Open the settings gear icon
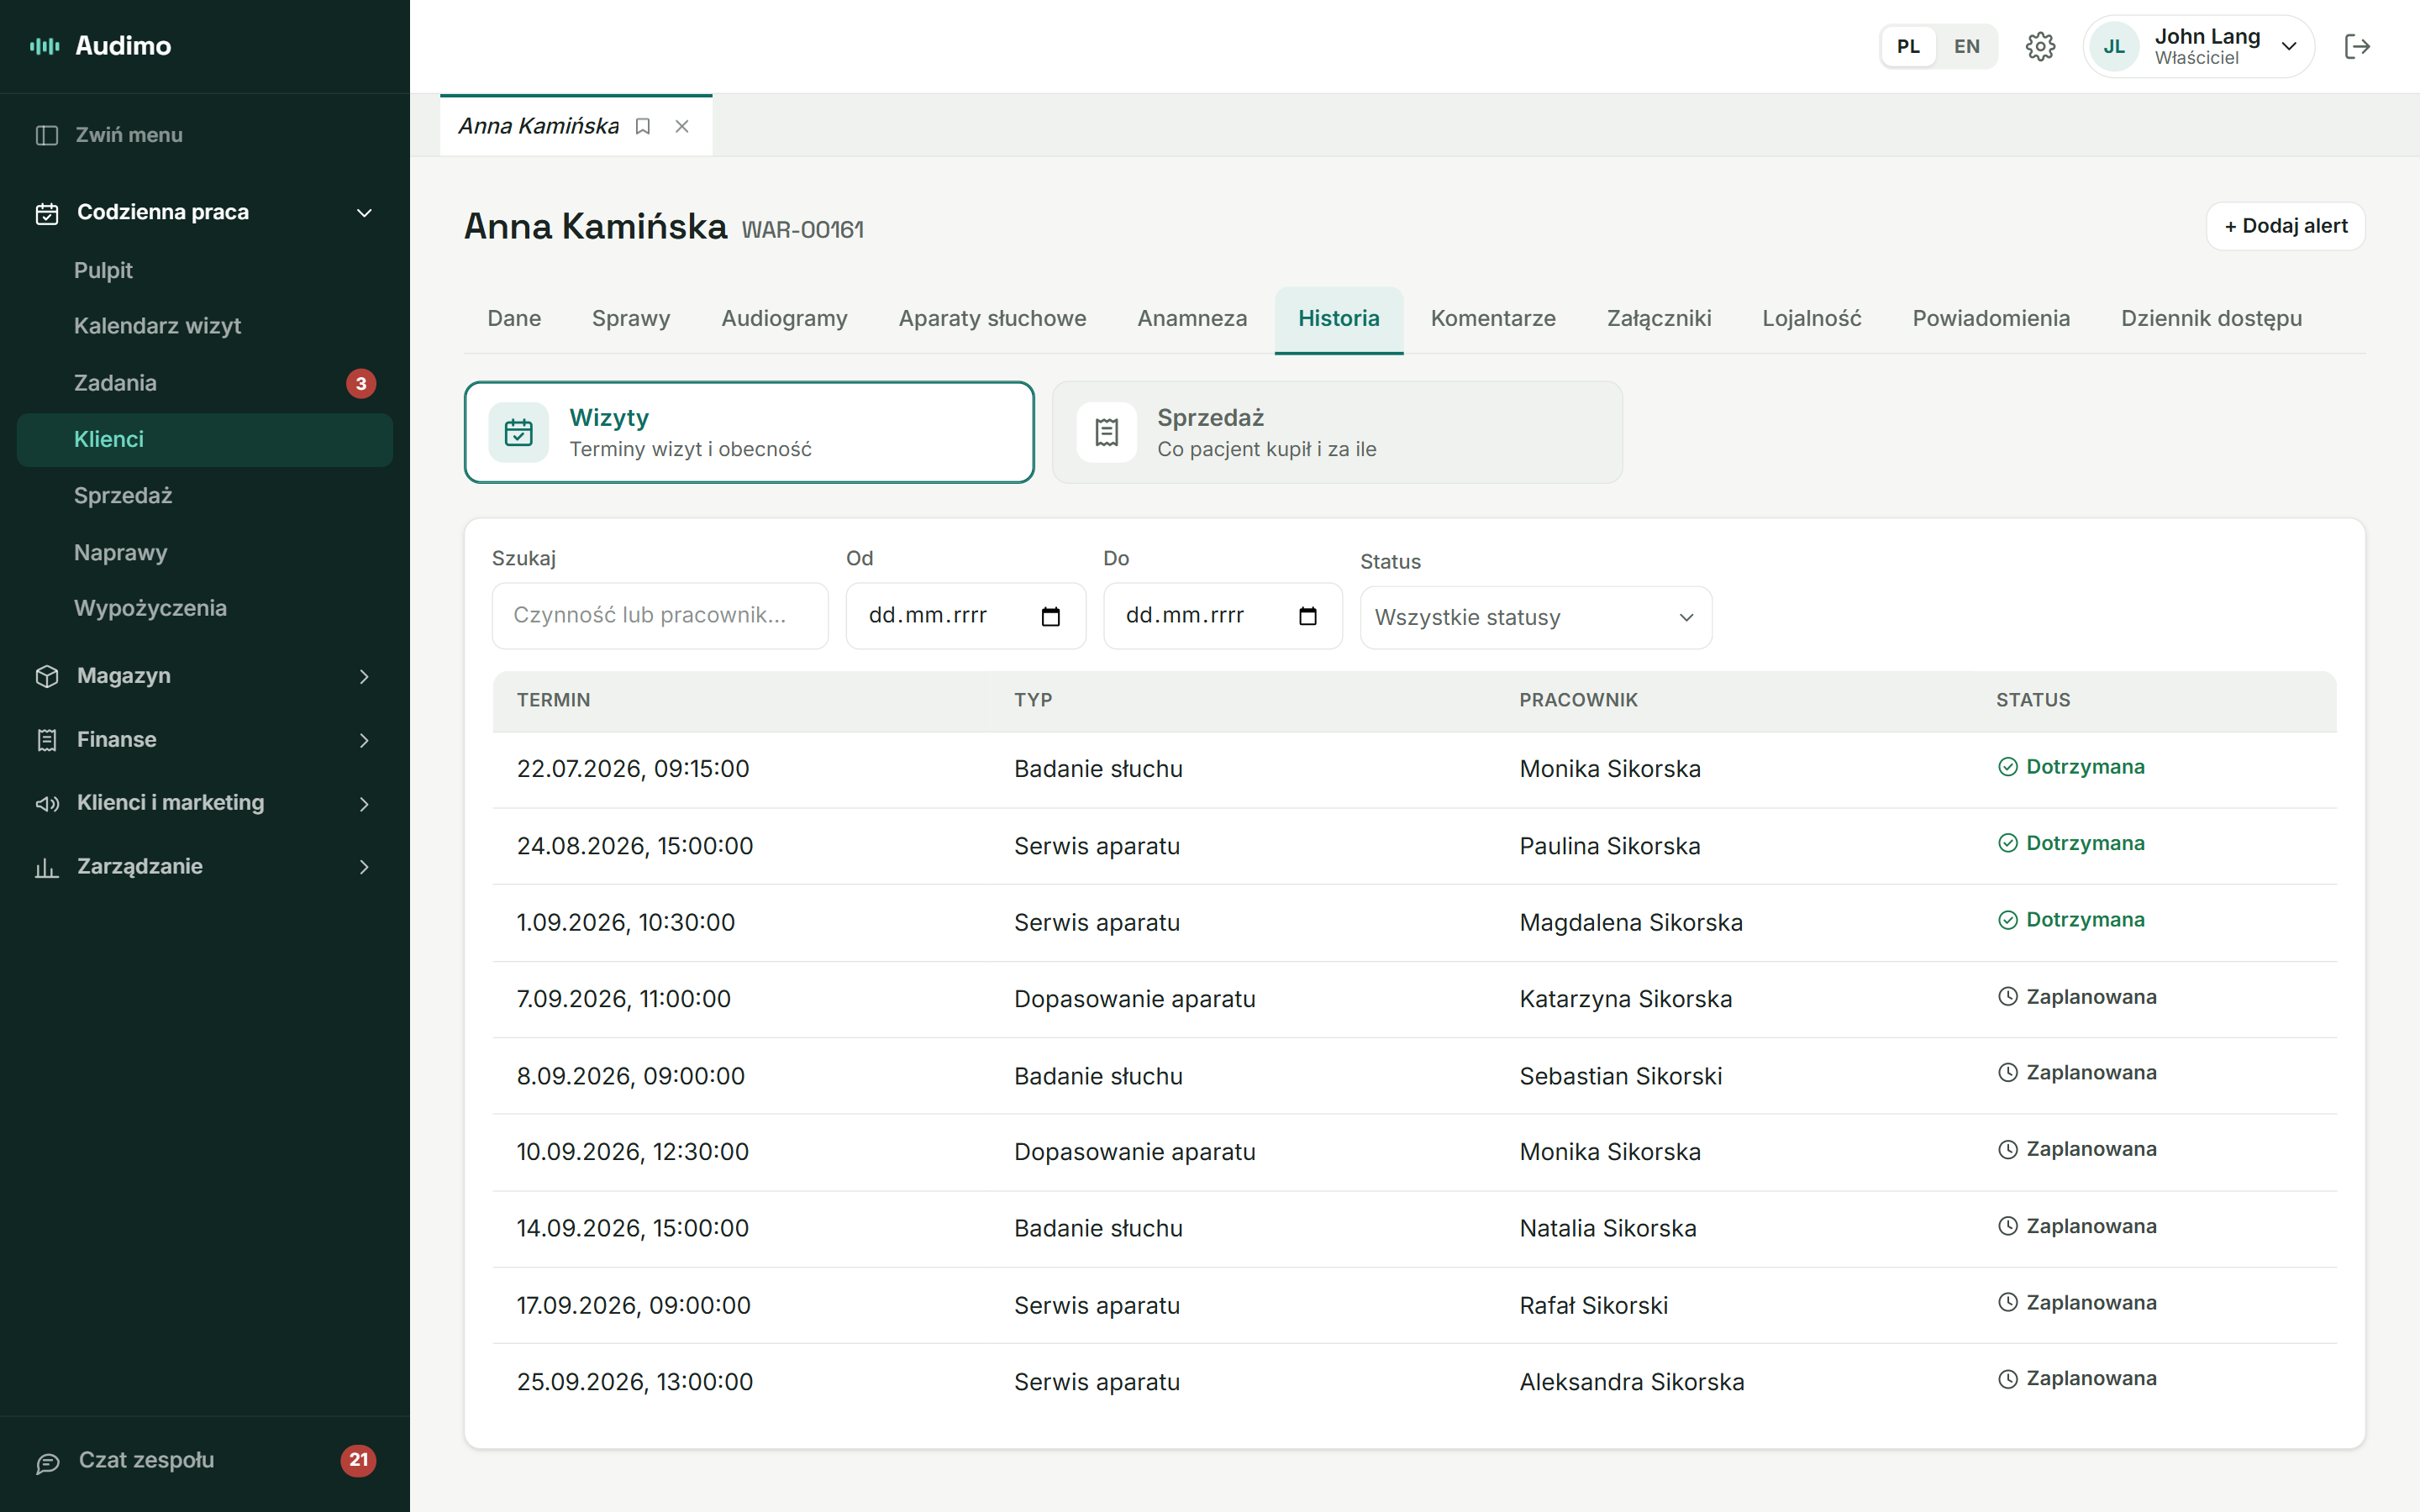 pos(2040,46)
